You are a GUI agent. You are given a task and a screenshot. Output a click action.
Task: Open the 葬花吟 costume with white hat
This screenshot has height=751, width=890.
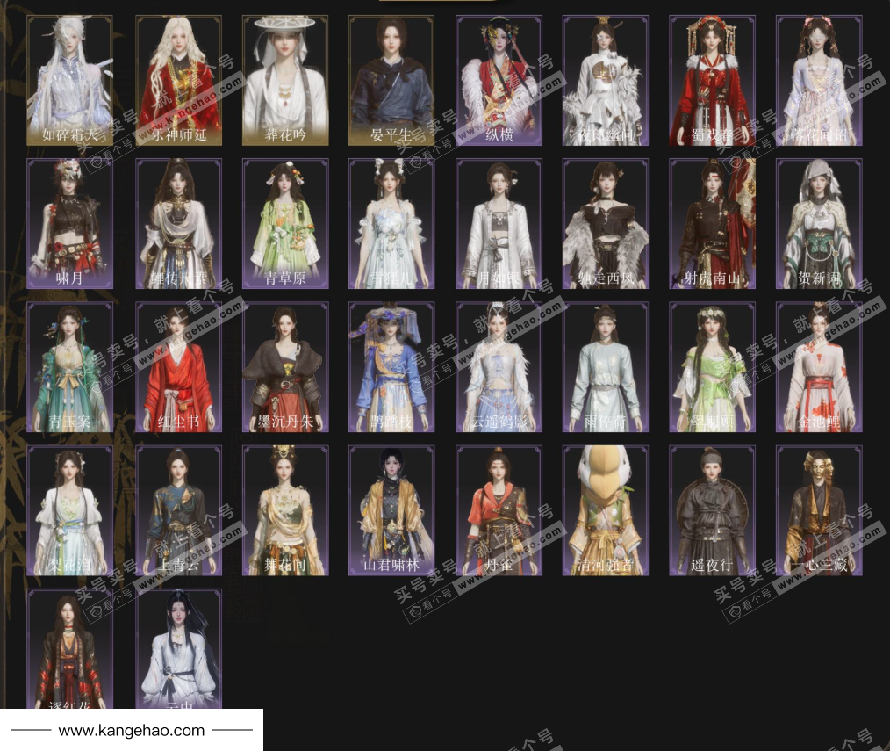click(285, 80)
